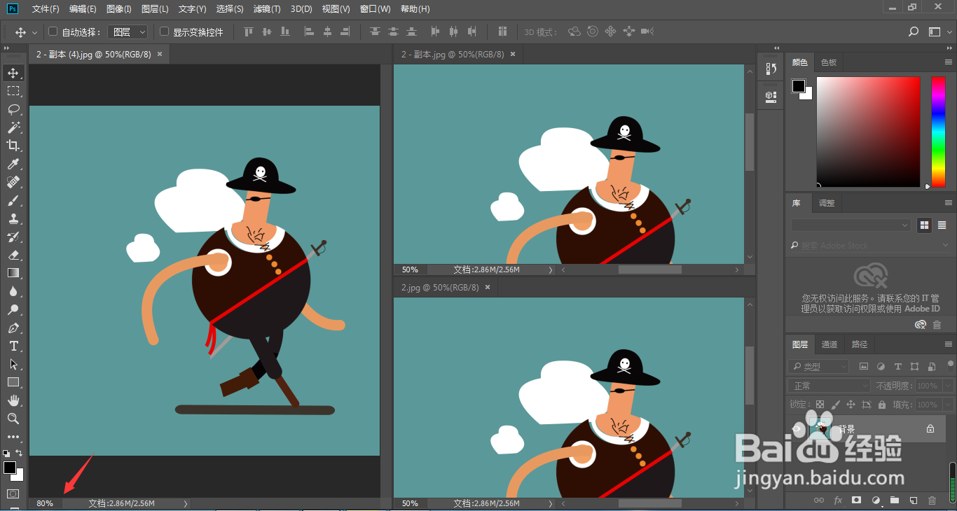
Task: Toggle lock image pixels brush icon
Action: 835,405
